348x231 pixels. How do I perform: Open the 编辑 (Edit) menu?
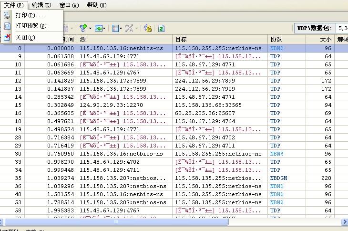click(41, 5)
